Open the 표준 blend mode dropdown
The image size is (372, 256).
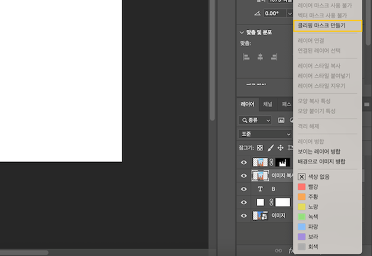point(265,134)
